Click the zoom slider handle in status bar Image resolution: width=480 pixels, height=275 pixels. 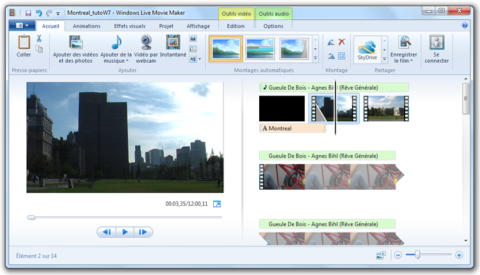[x=417, y=255]
